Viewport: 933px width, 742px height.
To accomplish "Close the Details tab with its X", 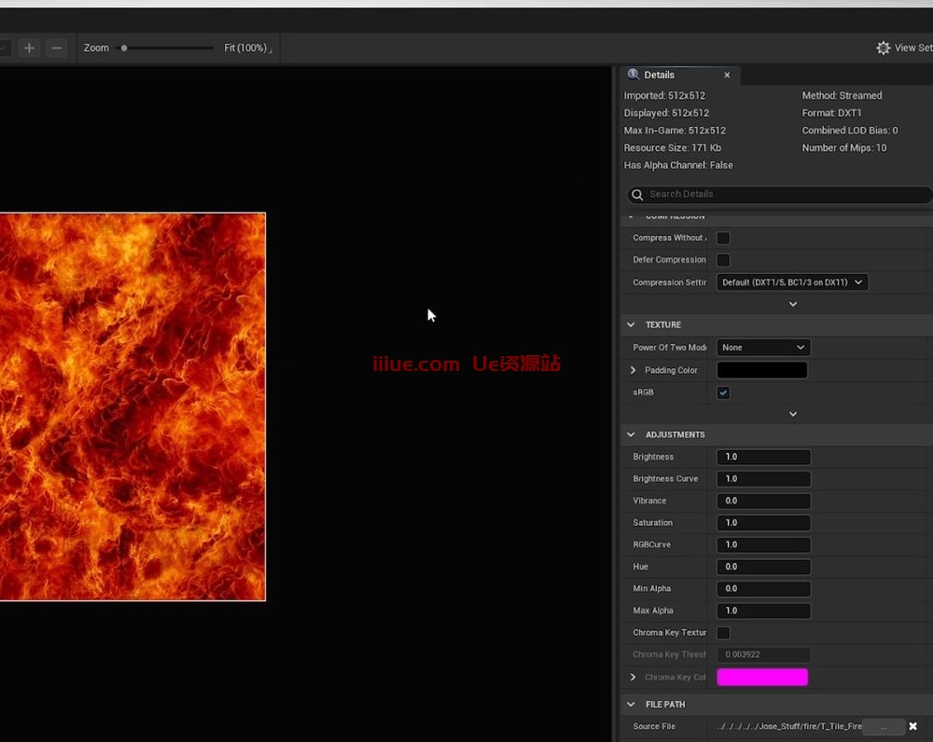I will (727, 75).
